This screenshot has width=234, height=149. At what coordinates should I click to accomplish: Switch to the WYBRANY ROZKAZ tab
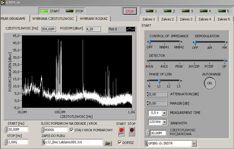point(94,19)
